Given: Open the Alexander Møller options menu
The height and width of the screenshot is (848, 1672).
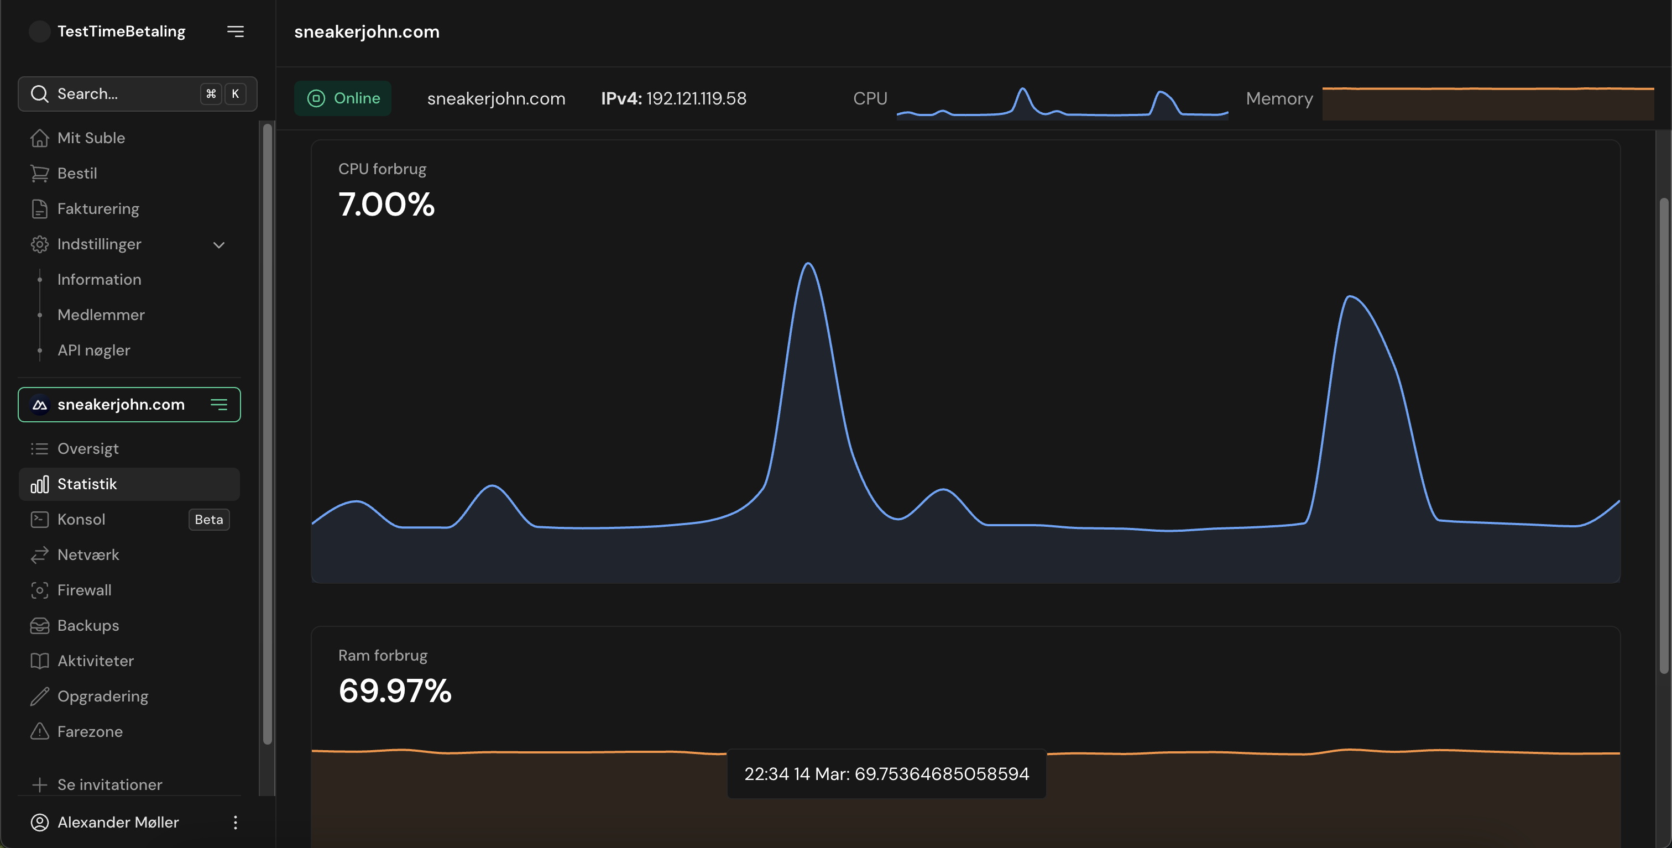Looking at the screenshot, I should coord(235,822).
